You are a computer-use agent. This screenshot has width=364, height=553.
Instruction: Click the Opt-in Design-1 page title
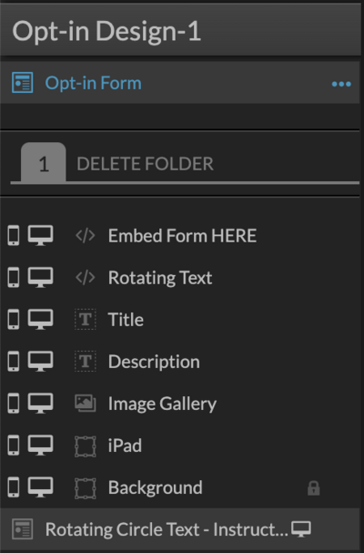(x=106, y=32)
